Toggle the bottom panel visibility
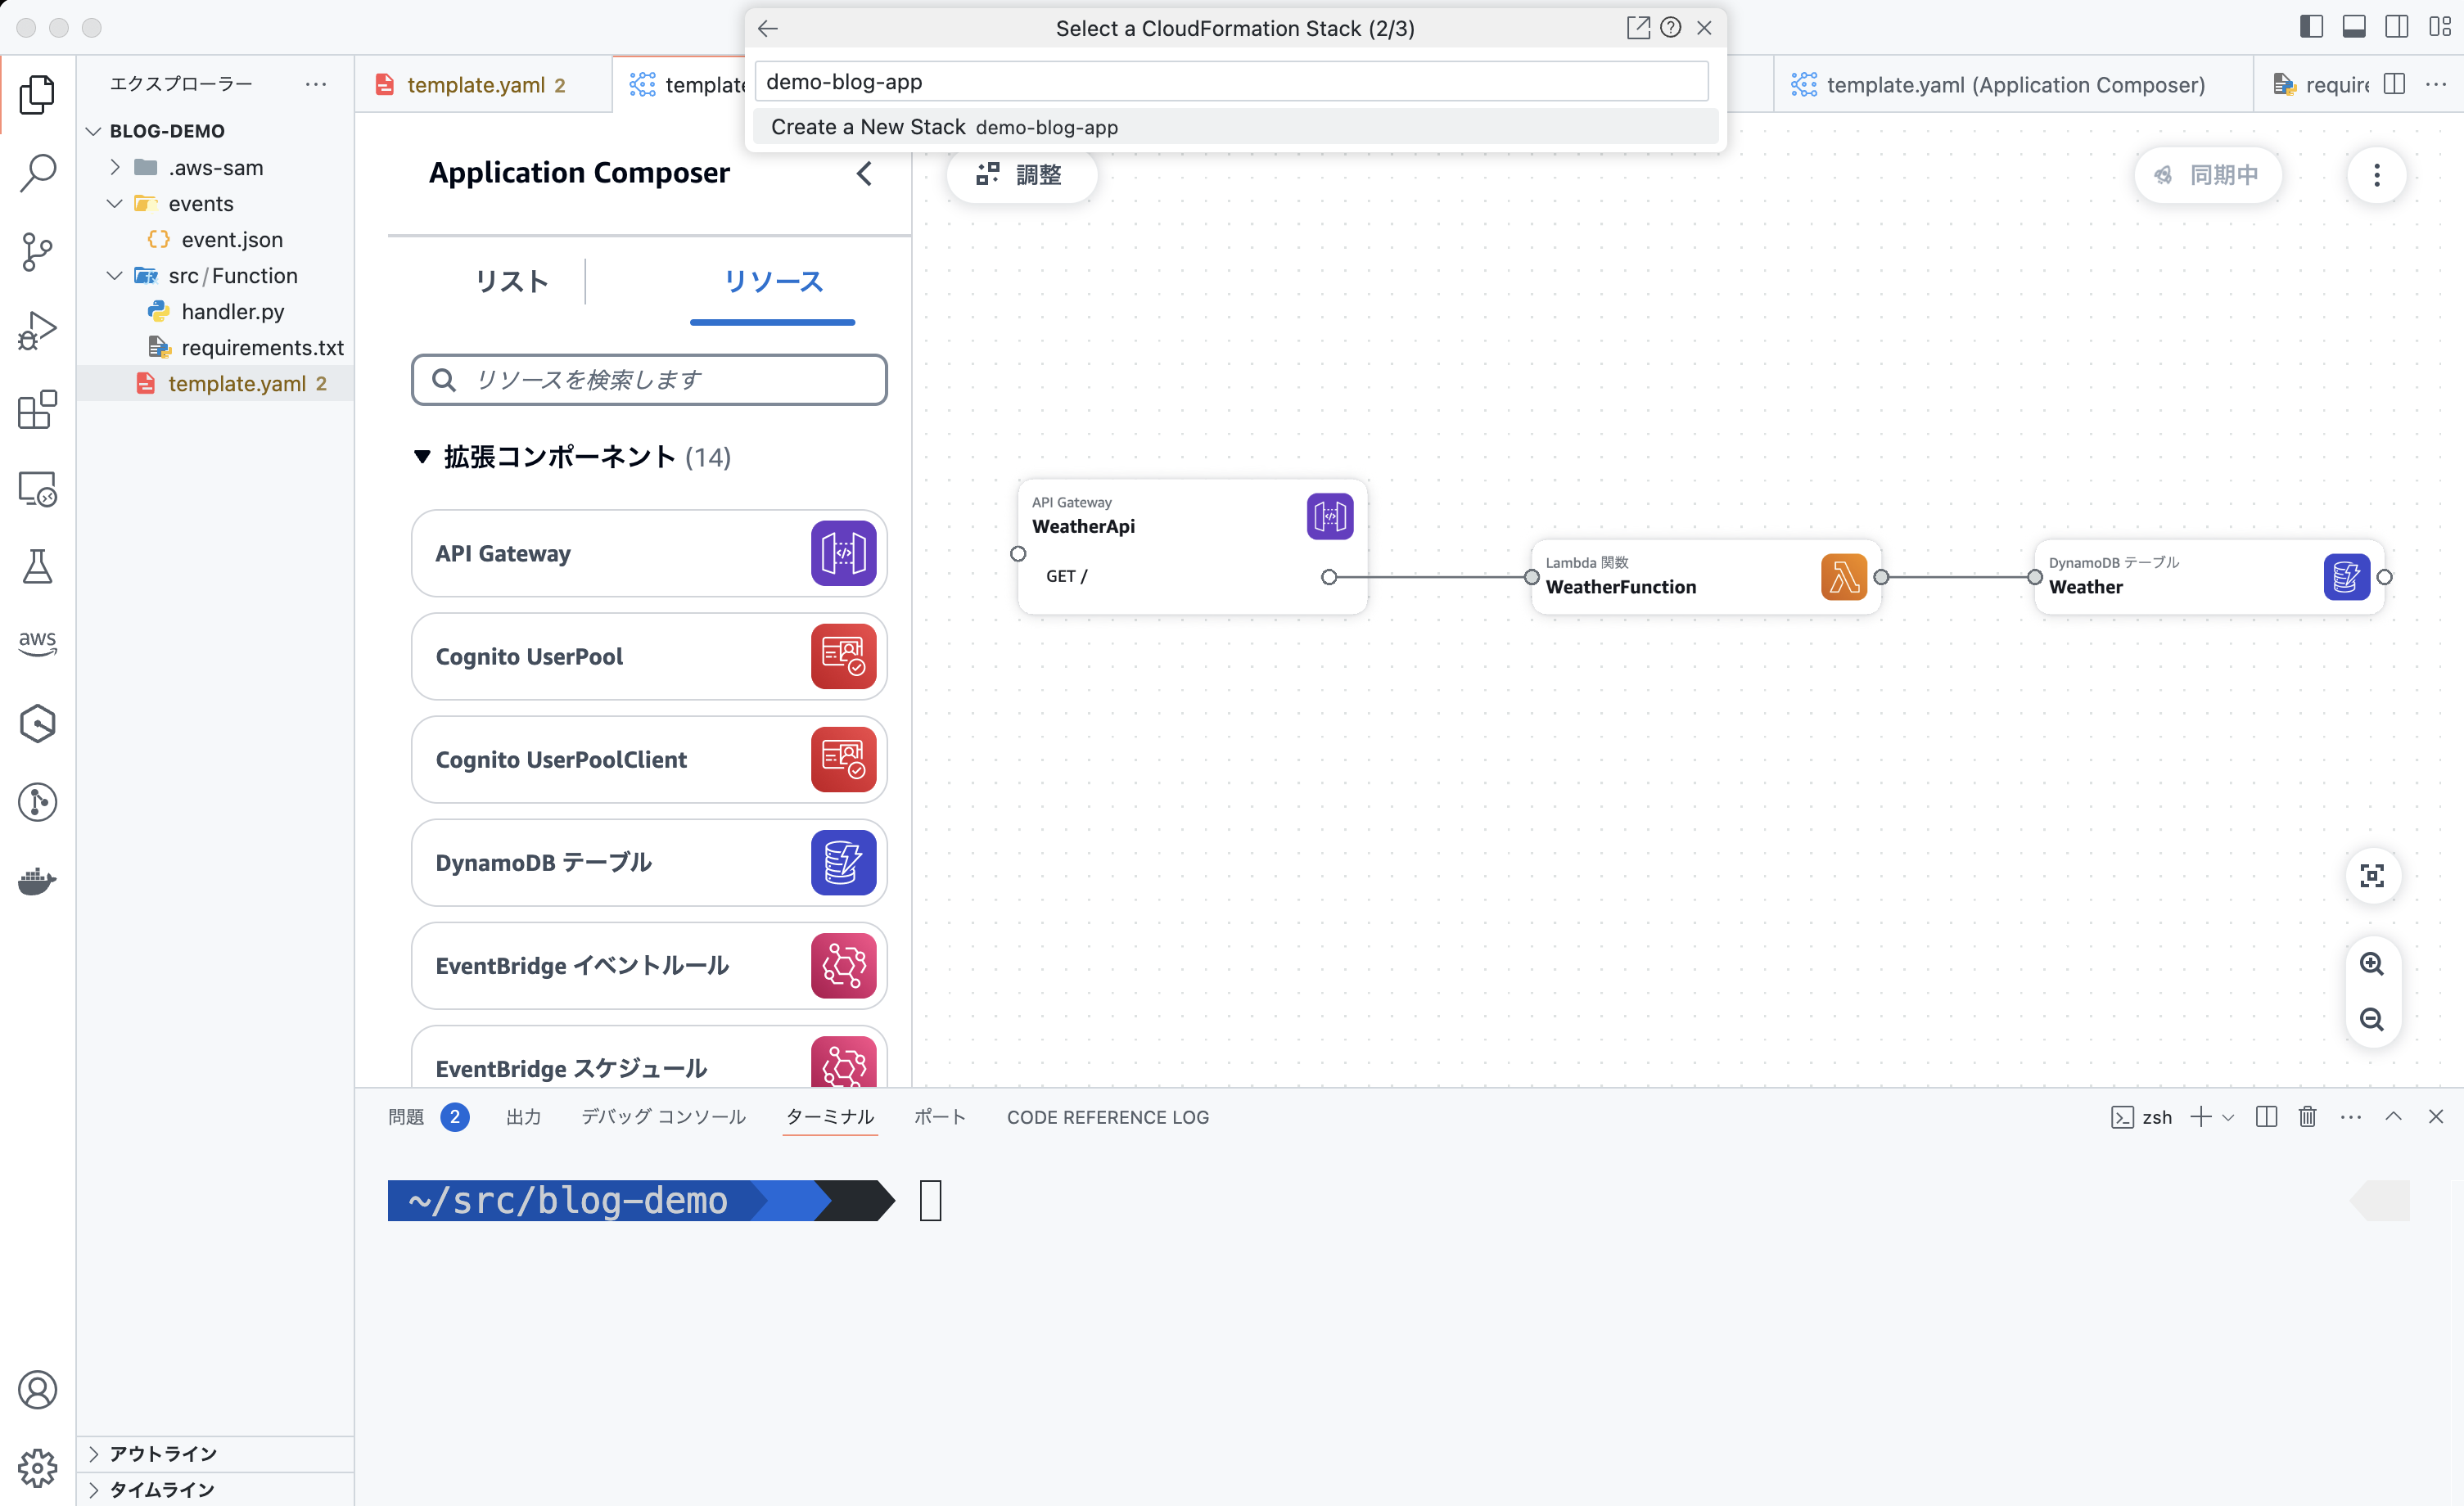This screenshot has width=2464, height=1506. [2355, 27]
